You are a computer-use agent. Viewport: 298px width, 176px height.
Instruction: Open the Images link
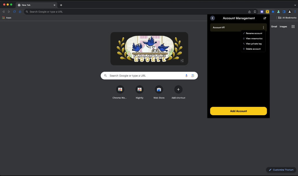coord(283,27)
